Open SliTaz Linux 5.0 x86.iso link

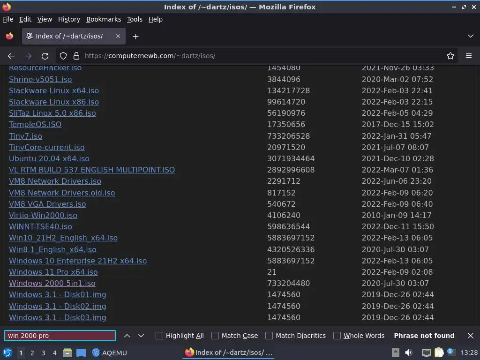click(x=52, y=113)
